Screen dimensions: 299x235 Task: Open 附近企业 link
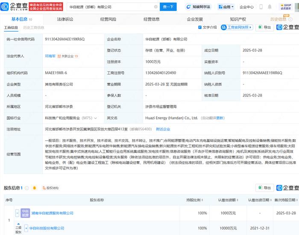coord(163,129)
